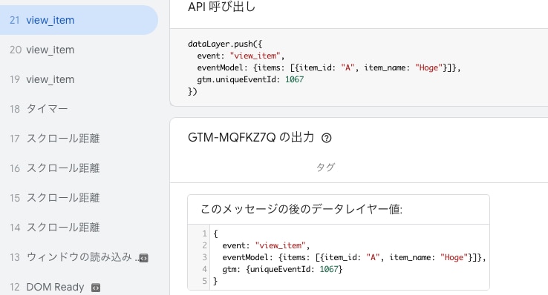Click dataLayer.push({ line in API call
This screenshot has width=548, height=295.
(225, 44)
